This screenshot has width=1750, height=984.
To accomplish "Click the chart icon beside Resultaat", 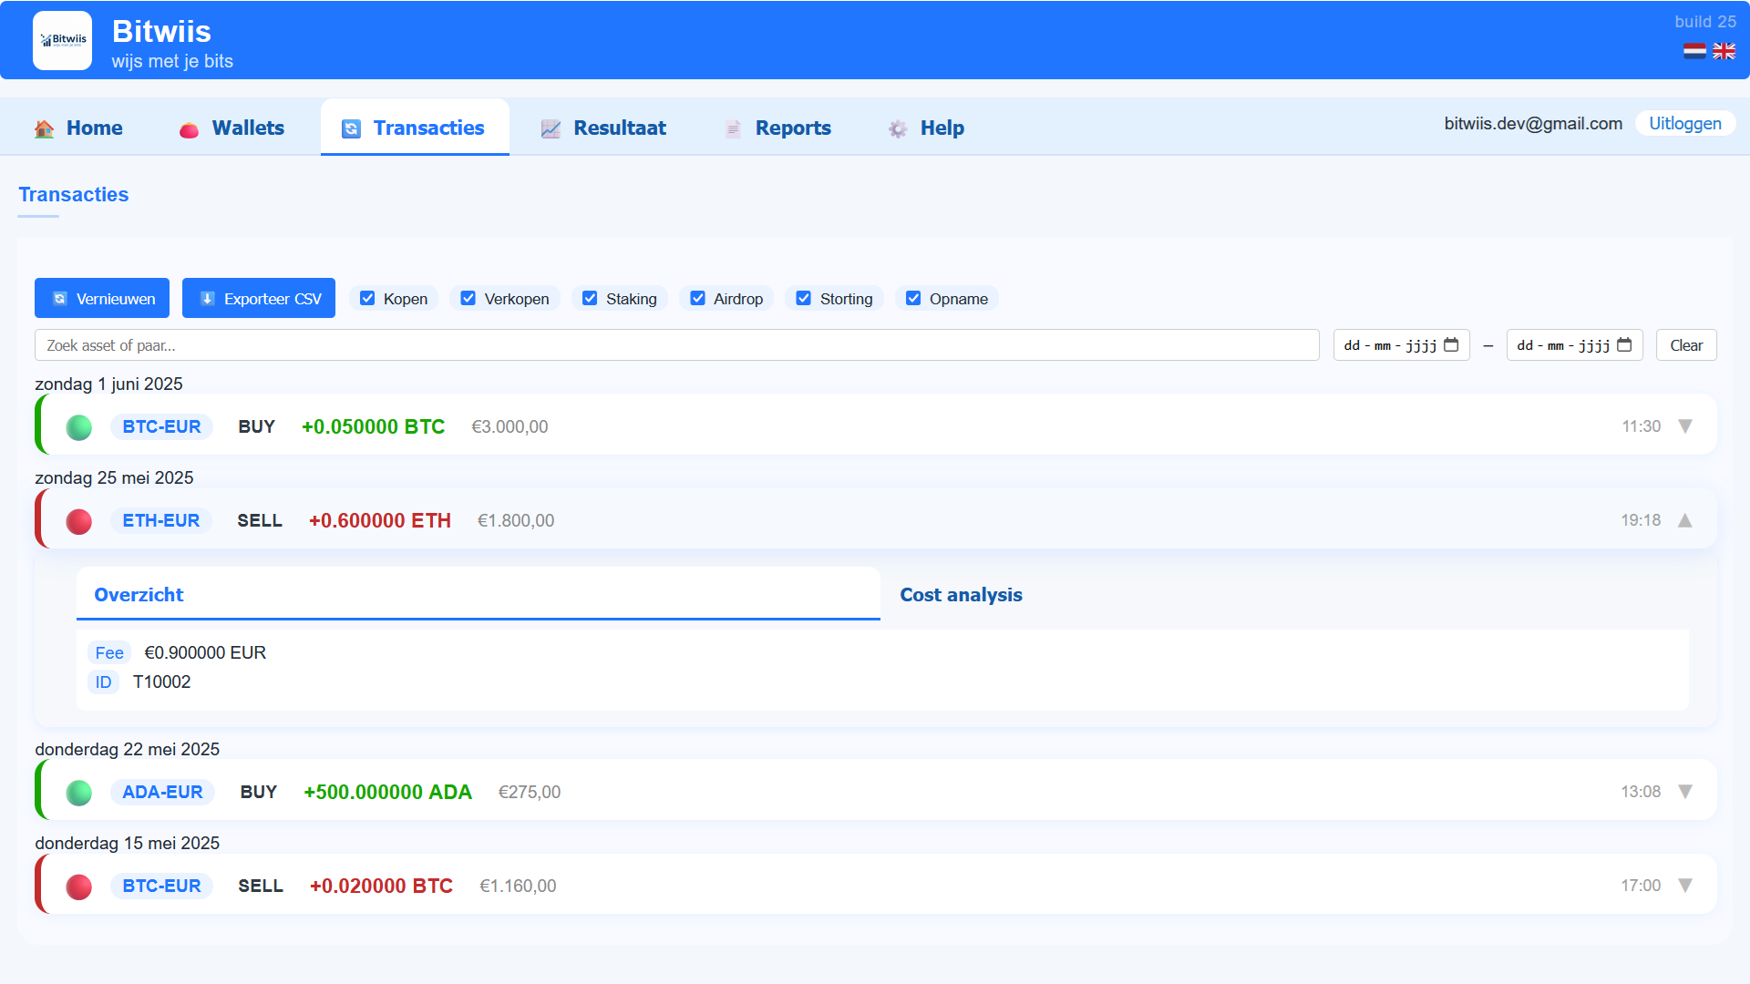I will [551, 128].
